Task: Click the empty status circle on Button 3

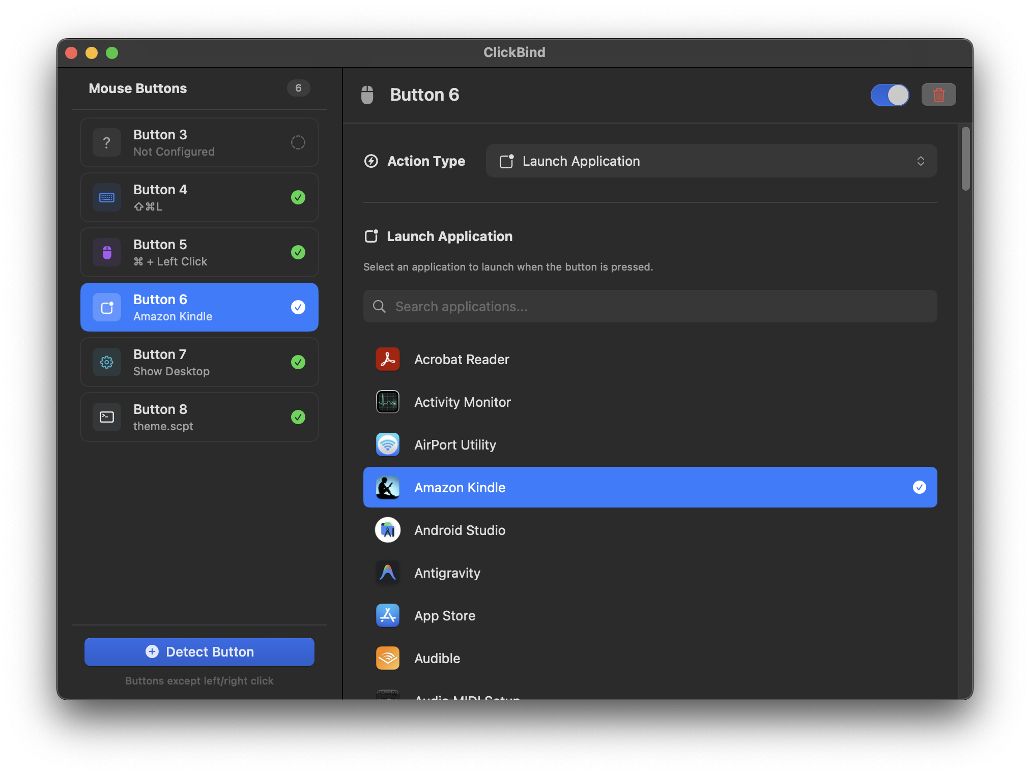Action: coord(298,142)
